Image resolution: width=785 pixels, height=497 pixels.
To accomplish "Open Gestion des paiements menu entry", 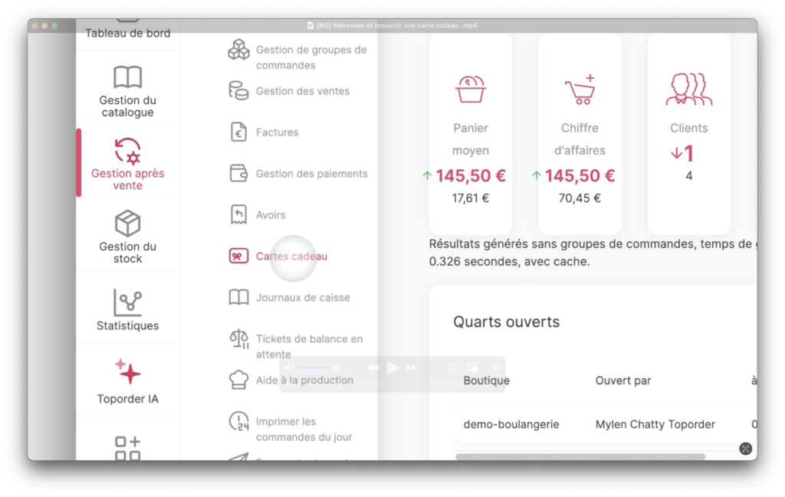I will 311,174.
